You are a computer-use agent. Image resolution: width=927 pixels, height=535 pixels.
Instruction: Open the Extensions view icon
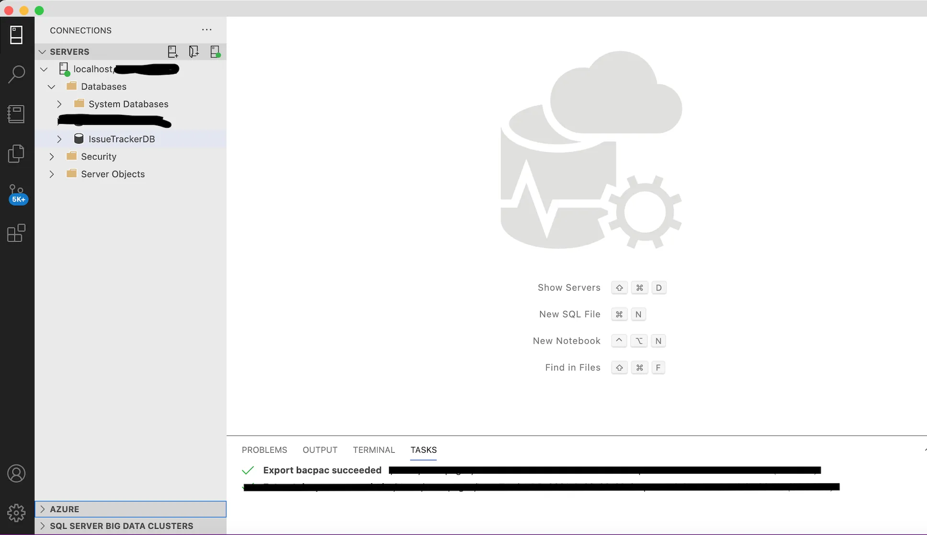16,233
